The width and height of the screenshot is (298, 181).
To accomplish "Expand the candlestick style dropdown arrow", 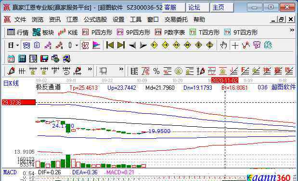I will coord(77,45).
